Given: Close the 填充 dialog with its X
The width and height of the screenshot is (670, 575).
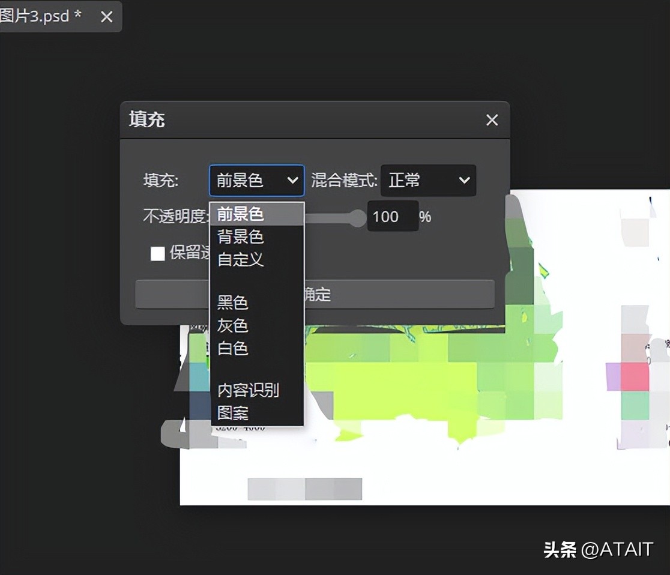Looking at the screenshot, I should tap(492, 120).
